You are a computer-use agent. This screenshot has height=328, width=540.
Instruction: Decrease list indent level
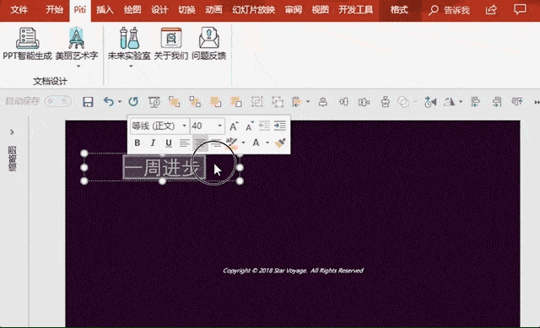[x=264, y=126]
